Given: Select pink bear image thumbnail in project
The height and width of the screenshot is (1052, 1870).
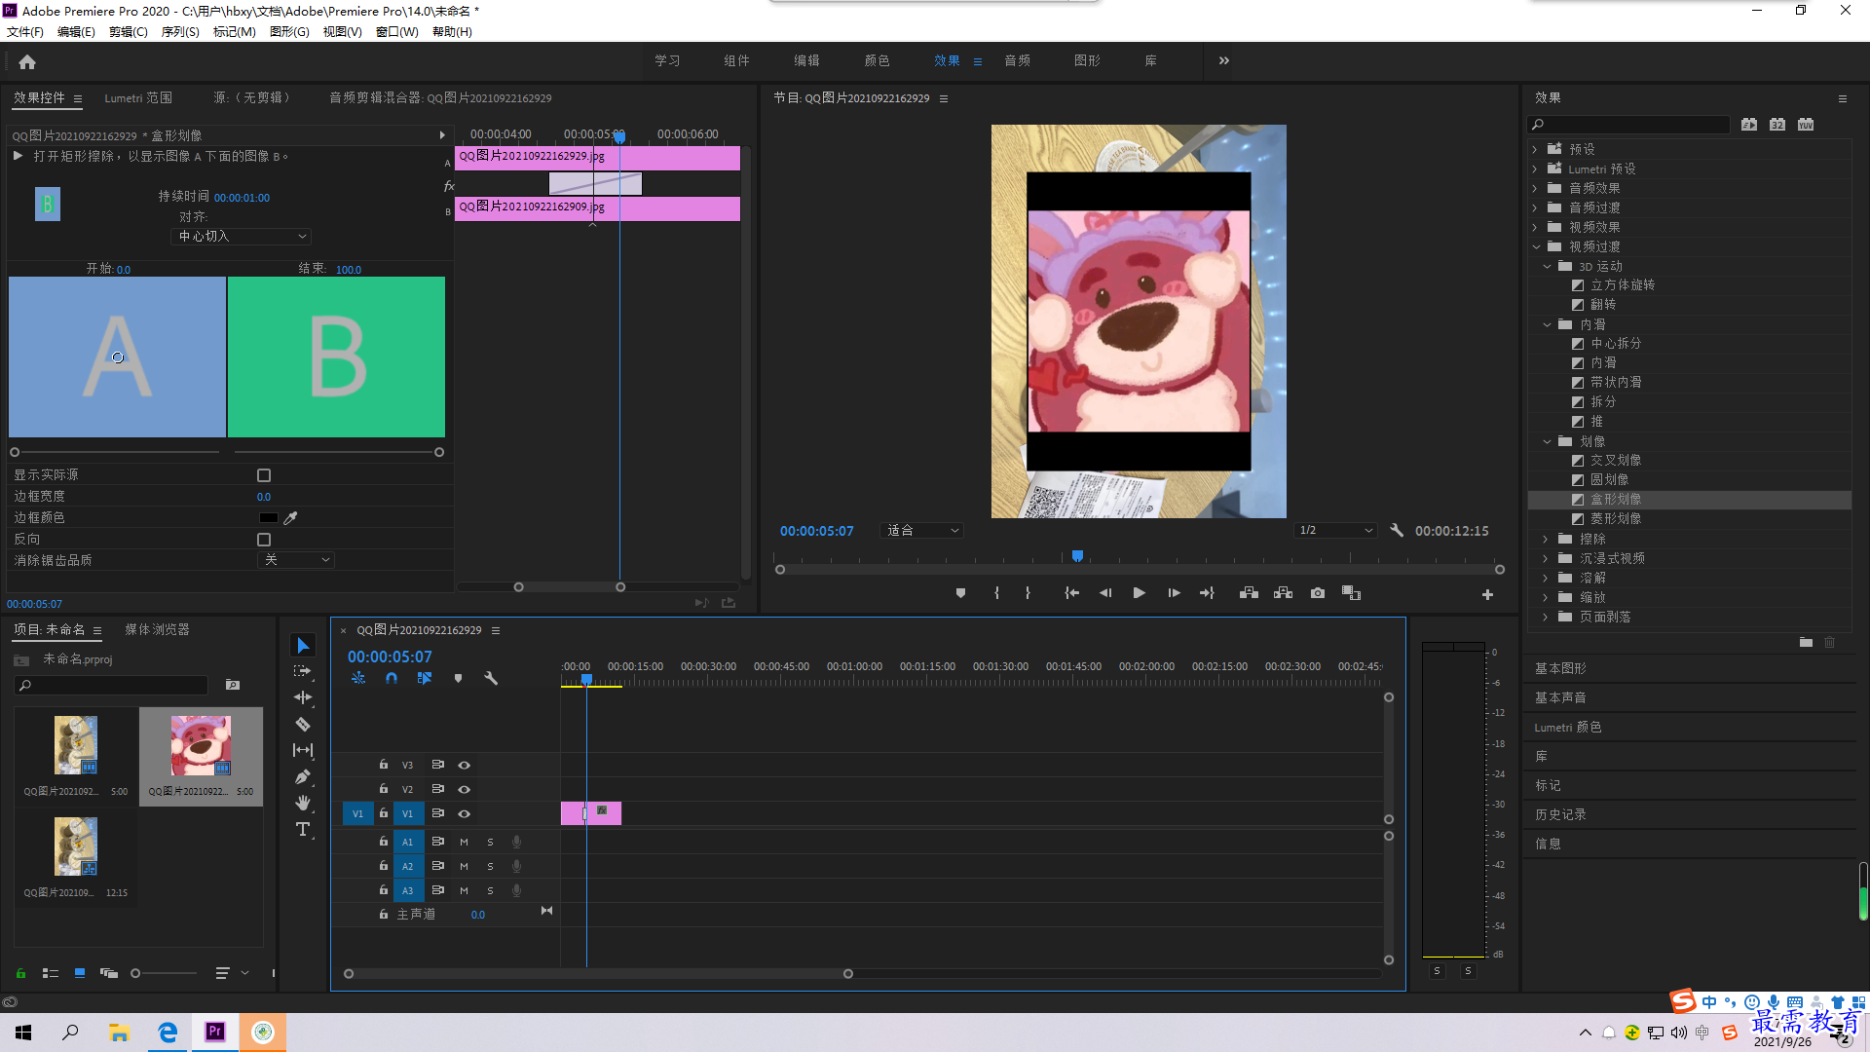Looking at the screenshot, I should point(201,746).
